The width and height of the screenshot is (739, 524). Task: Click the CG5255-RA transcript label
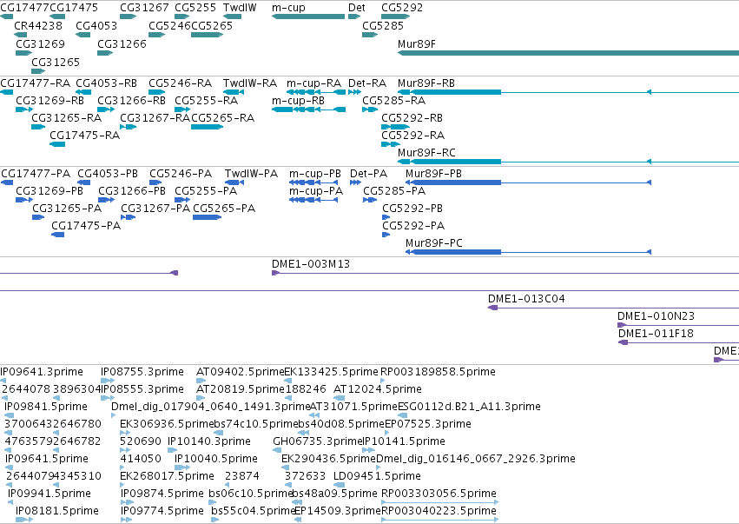(x=207, y=101)
